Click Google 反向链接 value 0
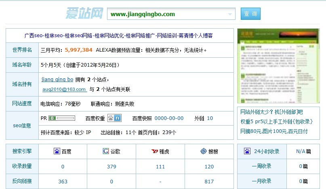 click(x=111, y=181)
